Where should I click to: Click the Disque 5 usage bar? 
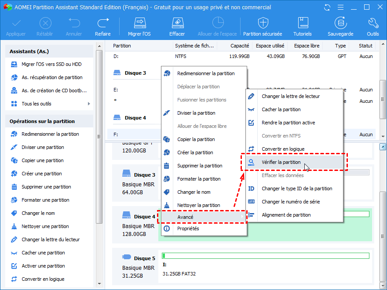pyautogui.click(x=265, y=256)
